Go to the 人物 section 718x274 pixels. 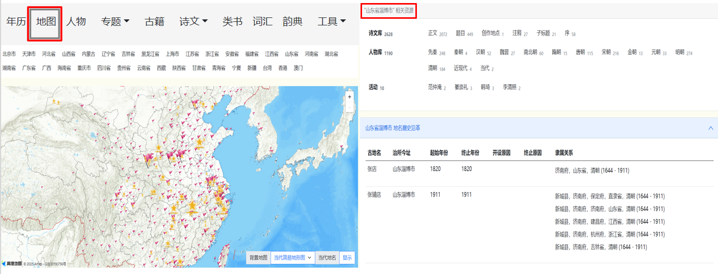coord(76,21)
